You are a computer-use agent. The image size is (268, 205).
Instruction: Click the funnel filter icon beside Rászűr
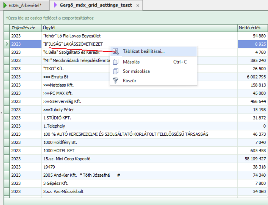116,81
